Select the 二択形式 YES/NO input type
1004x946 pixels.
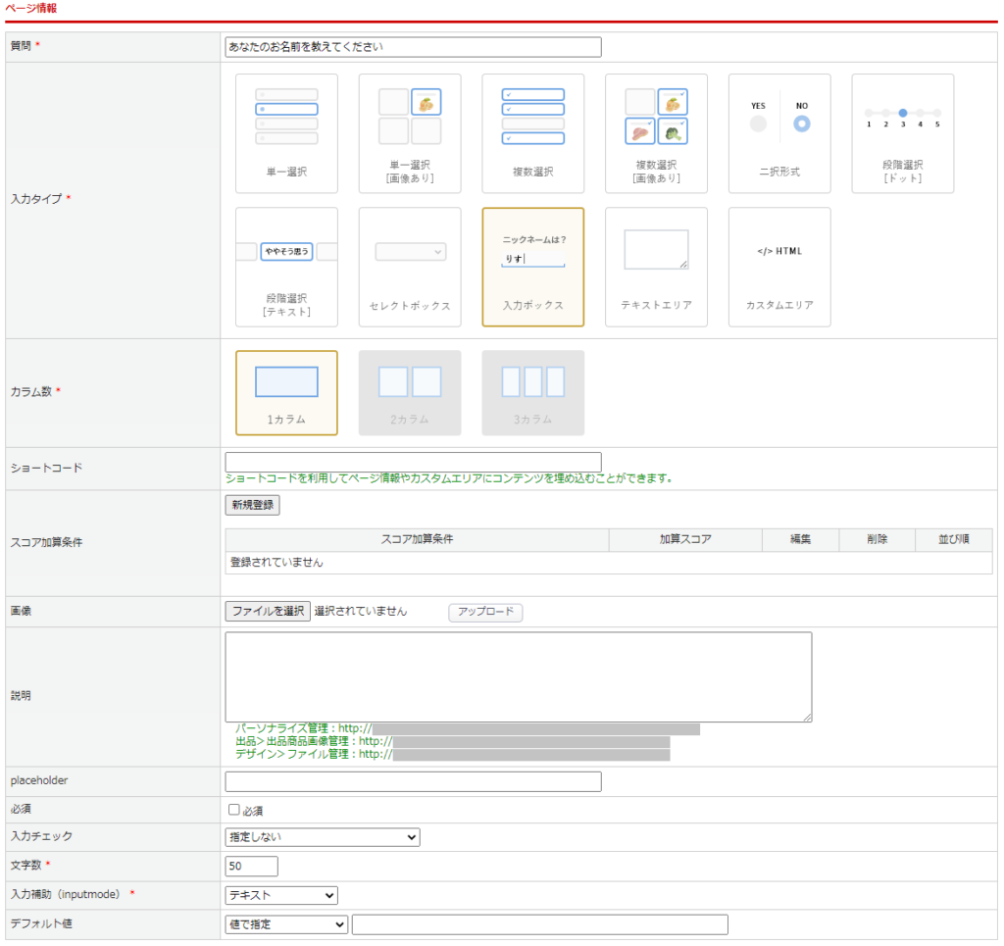pos(779,133)
